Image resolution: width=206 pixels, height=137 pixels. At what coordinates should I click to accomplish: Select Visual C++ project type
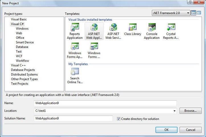pos(18,65)
